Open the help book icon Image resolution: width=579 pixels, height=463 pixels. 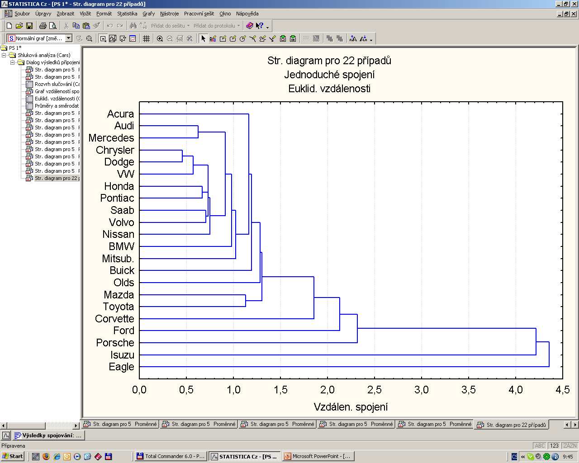tap(250, 26)
